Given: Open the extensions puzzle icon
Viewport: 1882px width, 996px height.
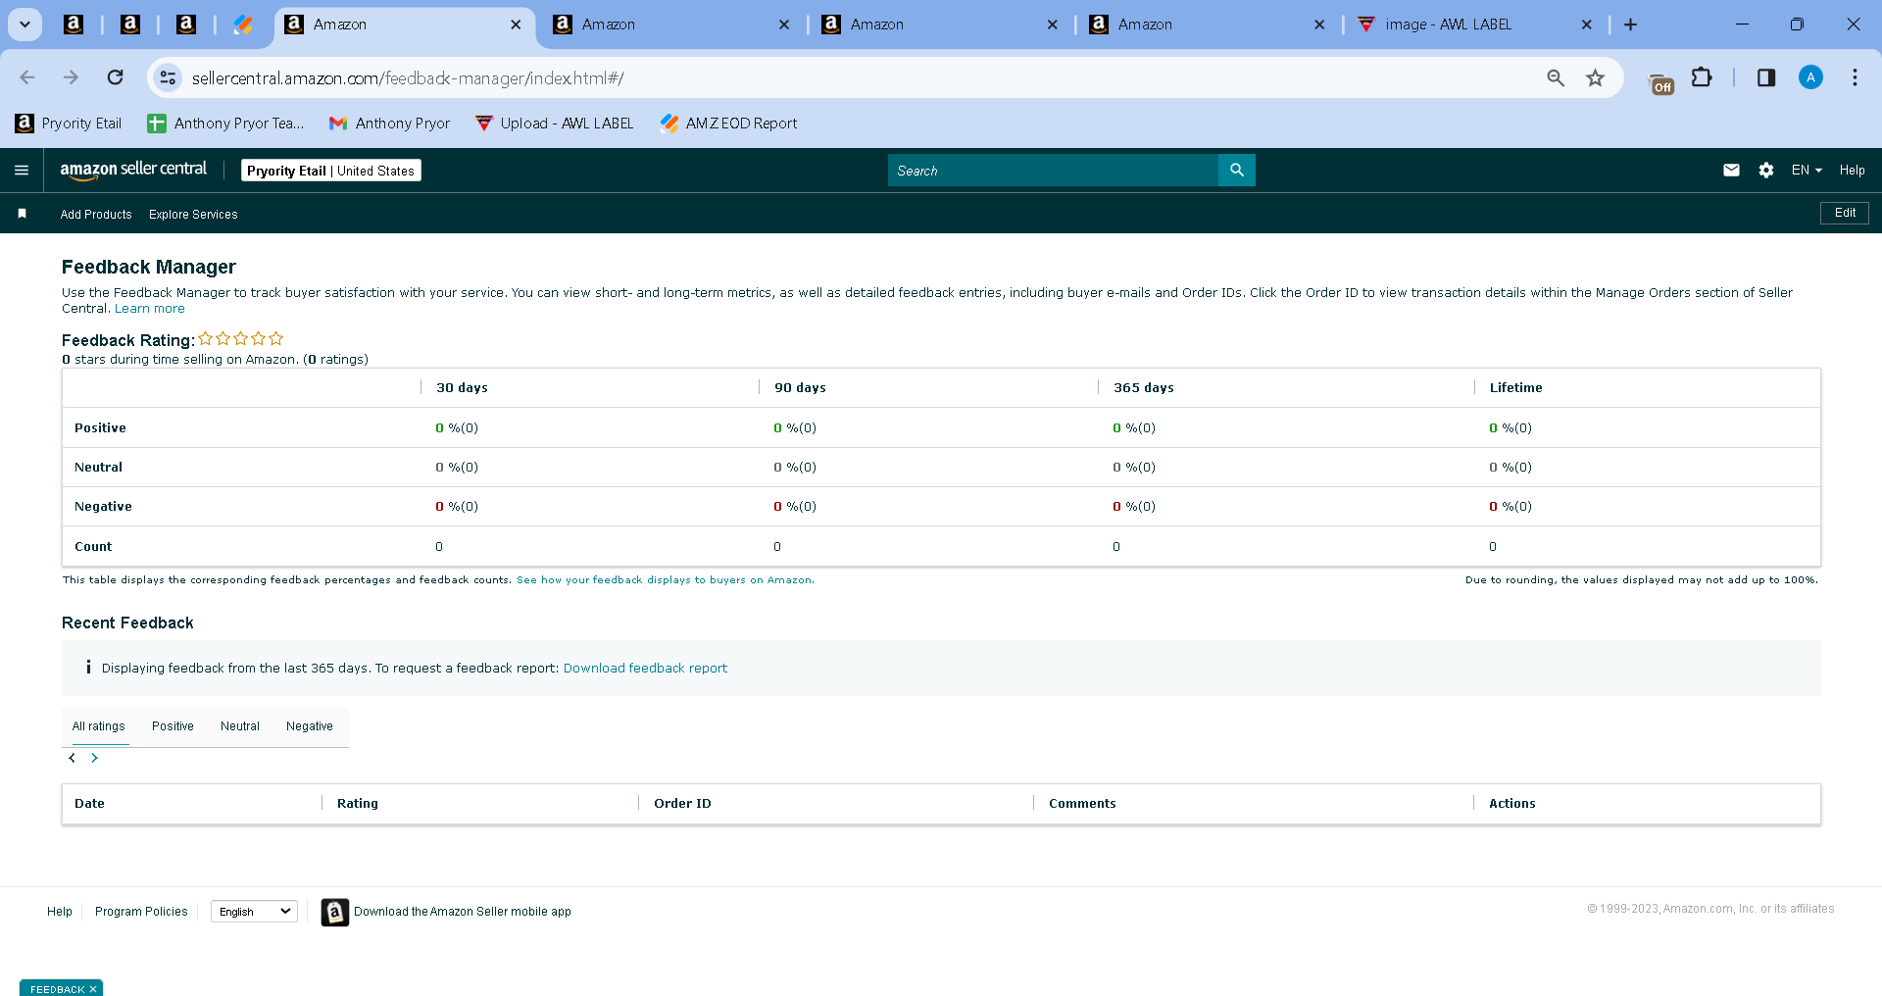Looking at the screenshot, I should [1703, 77].
